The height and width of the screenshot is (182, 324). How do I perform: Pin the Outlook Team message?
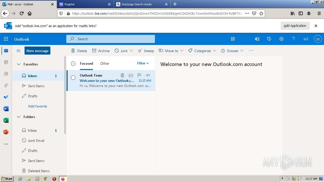148,75
